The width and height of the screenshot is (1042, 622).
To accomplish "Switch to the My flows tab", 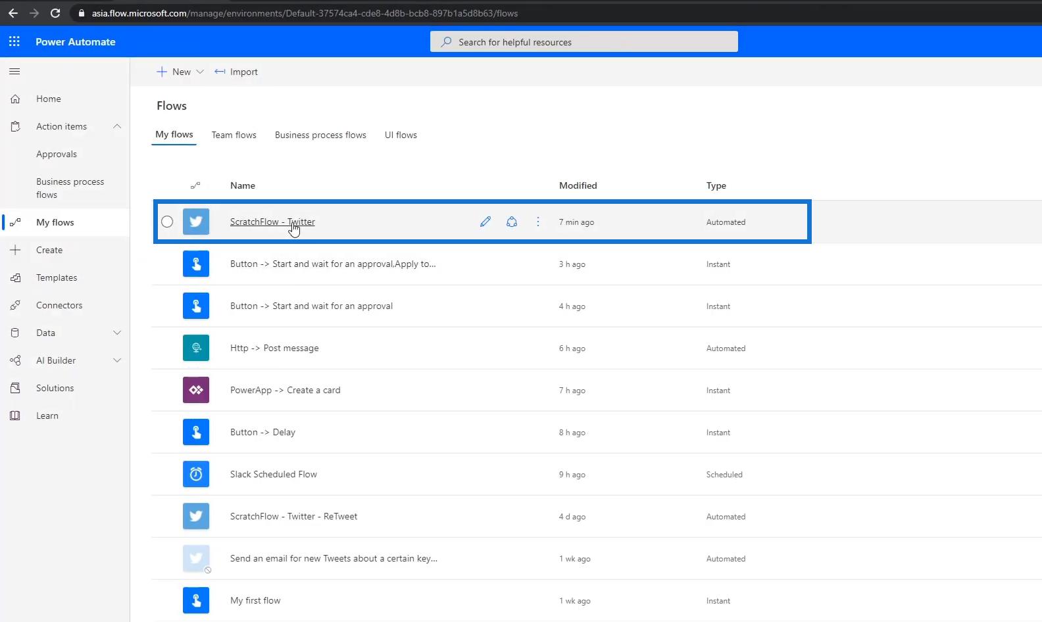I will coord(174,134).
